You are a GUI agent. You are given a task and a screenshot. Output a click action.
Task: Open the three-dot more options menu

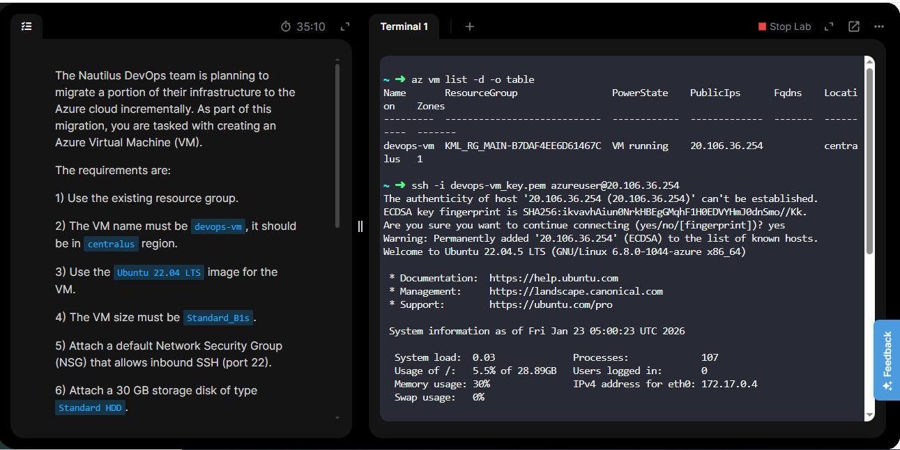[879, 26]
